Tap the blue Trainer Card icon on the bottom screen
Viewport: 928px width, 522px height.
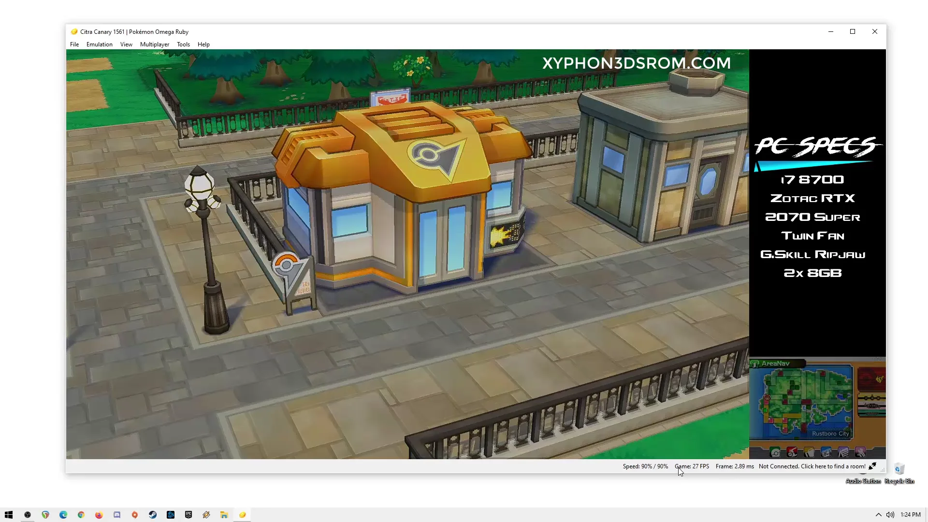pyautogui.click(x=826, y=452)
